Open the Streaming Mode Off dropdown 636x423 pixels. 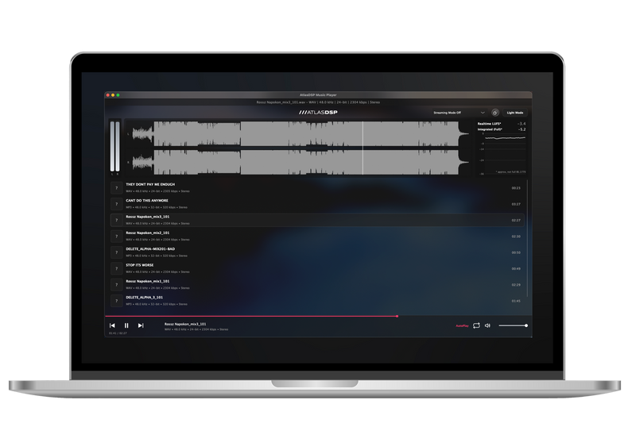pyautogui.click(x=459, y=113)
